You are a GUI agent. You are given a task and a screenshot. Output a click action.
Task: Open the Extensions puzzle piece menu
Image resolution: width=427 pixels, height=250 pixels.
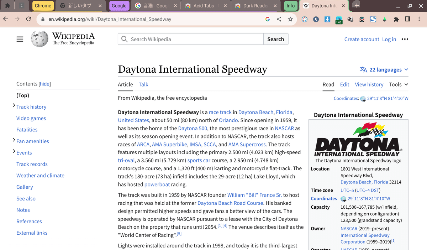pyautogui.click(x=396, y=19)
